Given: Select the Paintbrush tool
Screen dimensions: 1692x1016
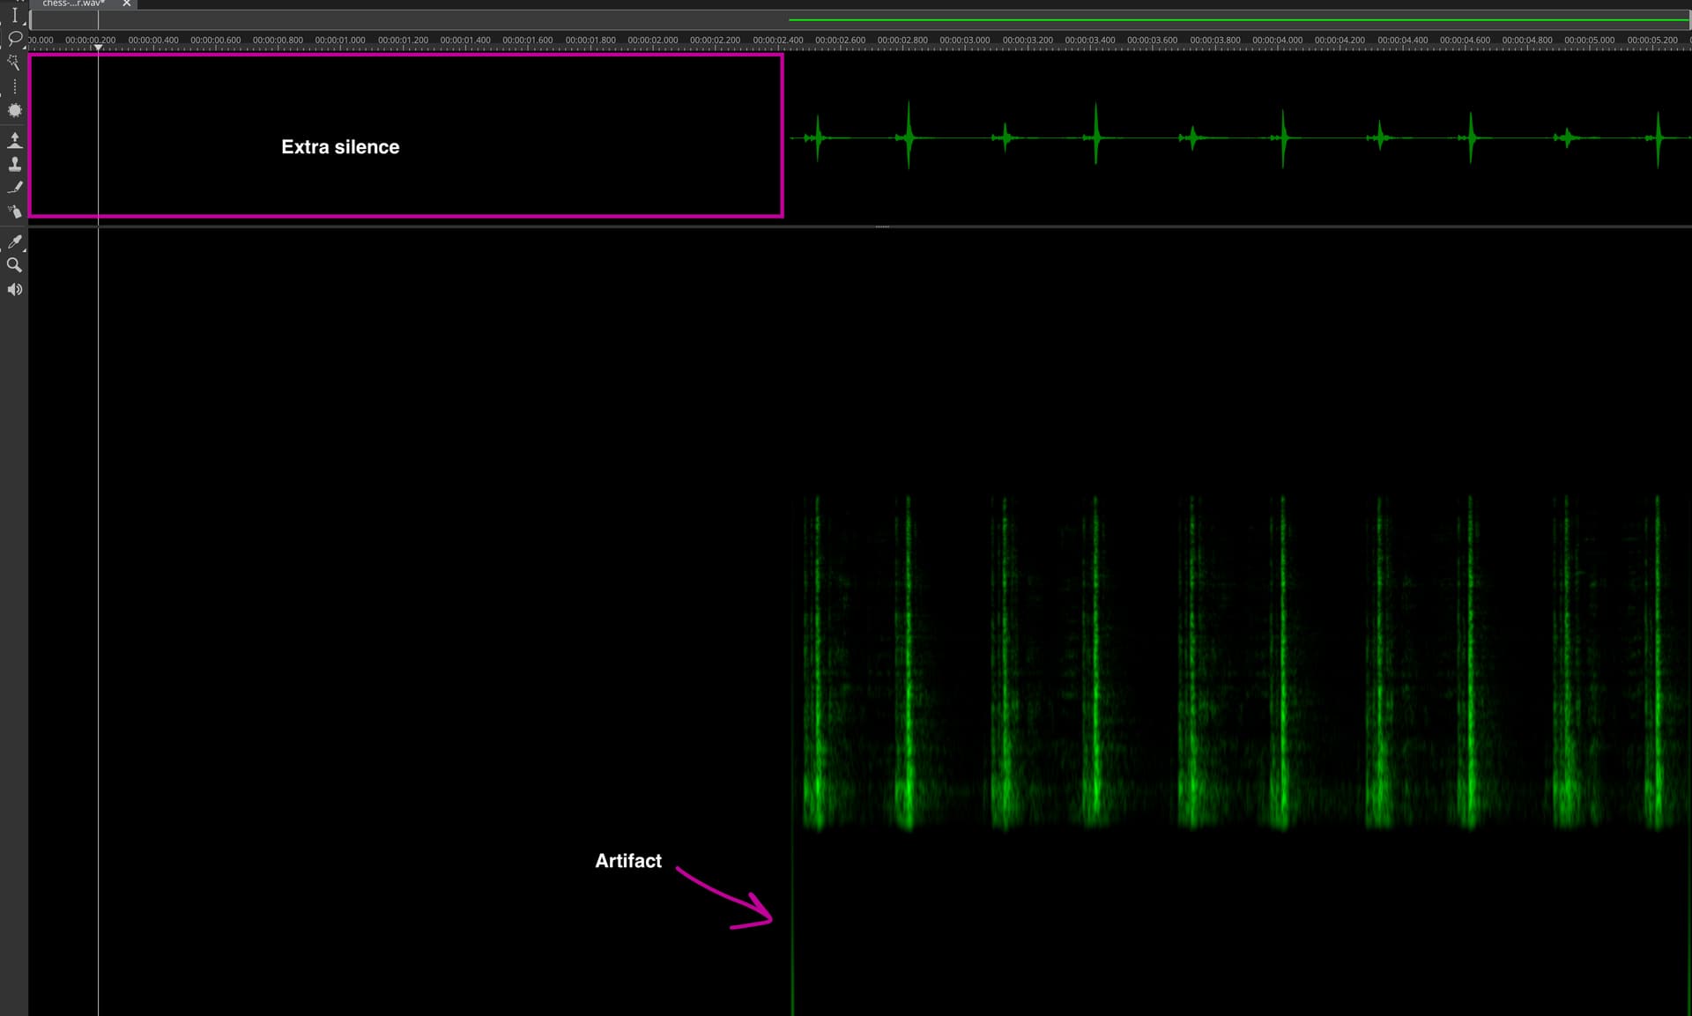Looking at the screenshot, I should pyautogui.click(x=14, y=188).
